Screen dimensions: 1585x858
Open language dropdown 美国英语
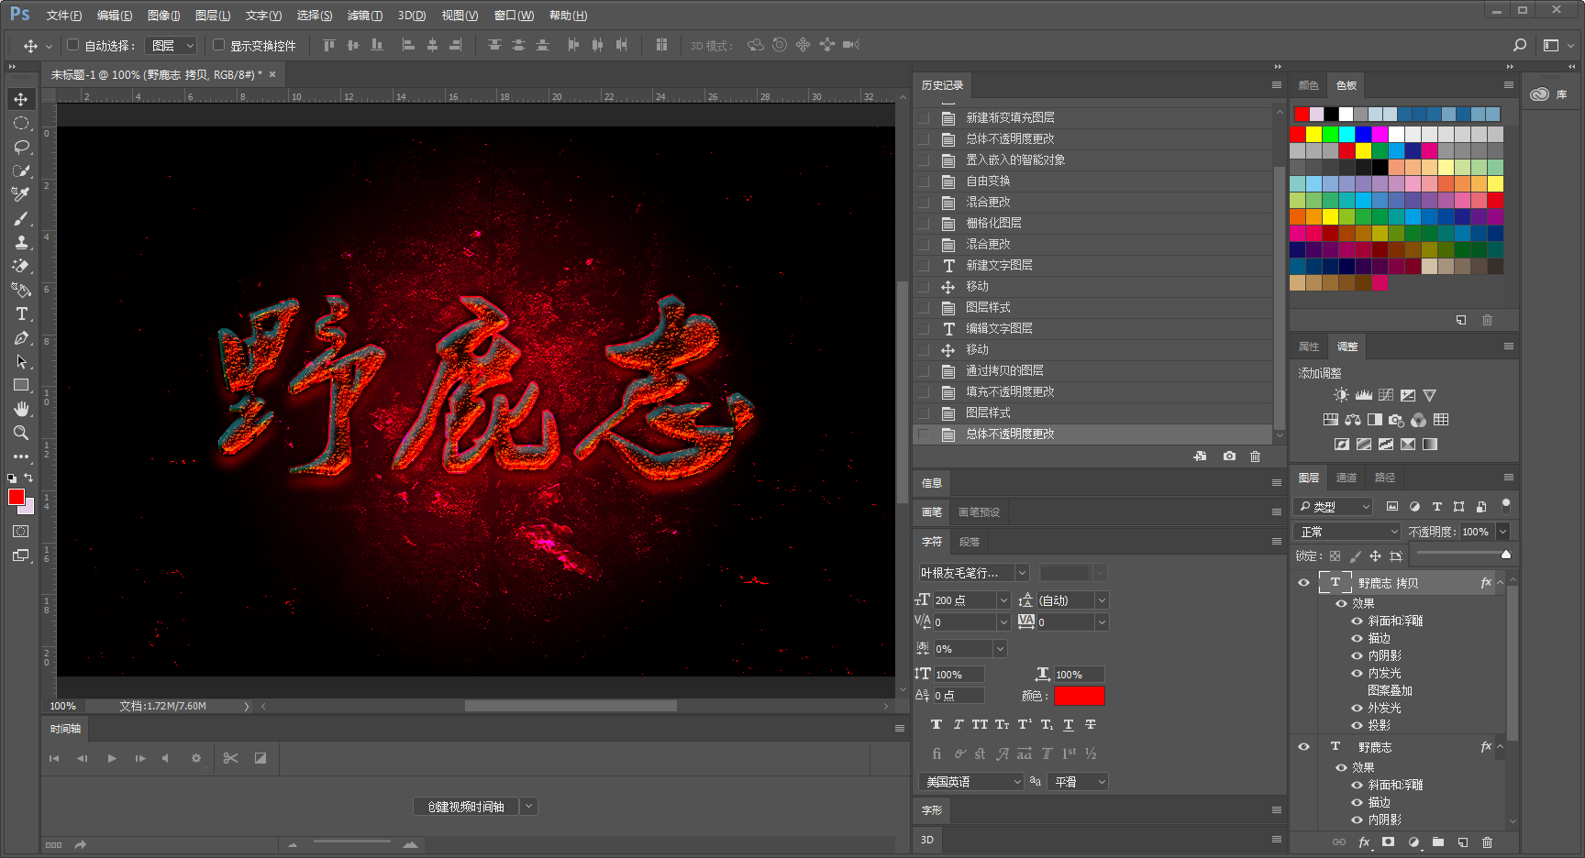pos(971,782)
